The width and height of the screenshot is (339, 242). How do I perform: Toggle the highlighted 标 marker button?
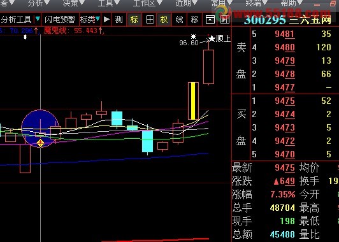click(134, 20)
